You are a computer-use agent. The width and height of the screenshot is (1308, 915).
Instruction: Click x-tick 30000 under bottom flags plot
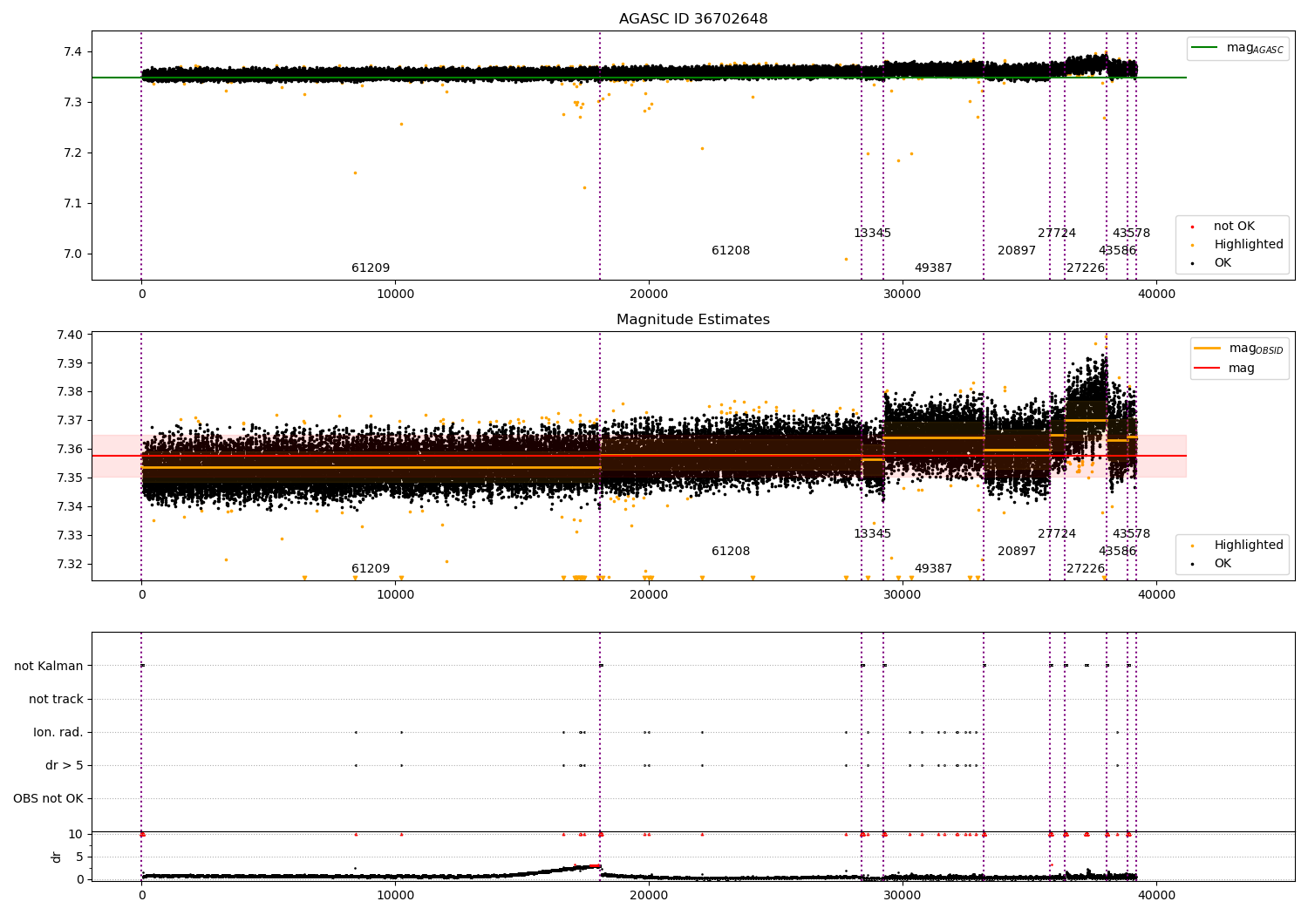pyautogui.click(x=903, y=895)
